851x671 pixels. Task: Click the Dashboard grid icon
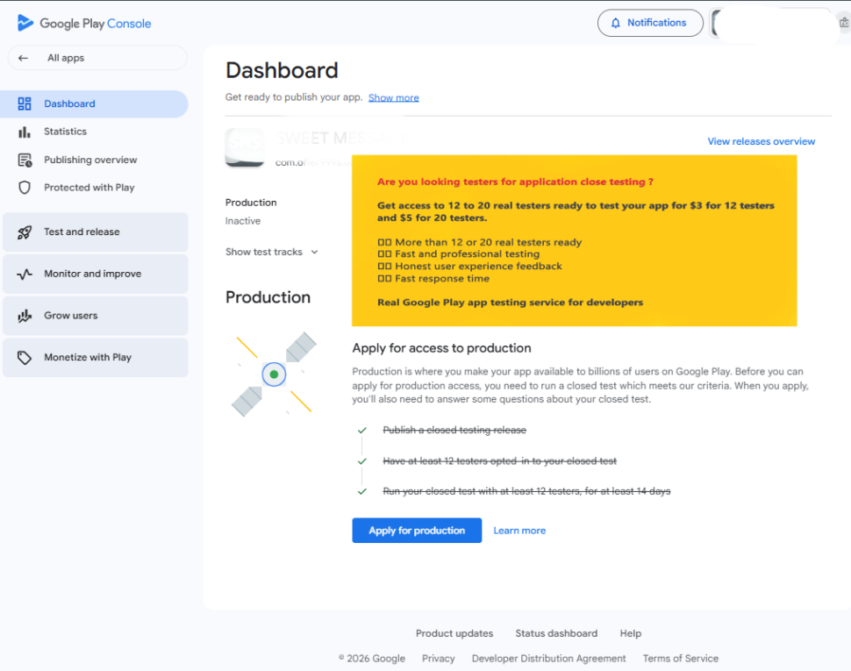(25, 104)
